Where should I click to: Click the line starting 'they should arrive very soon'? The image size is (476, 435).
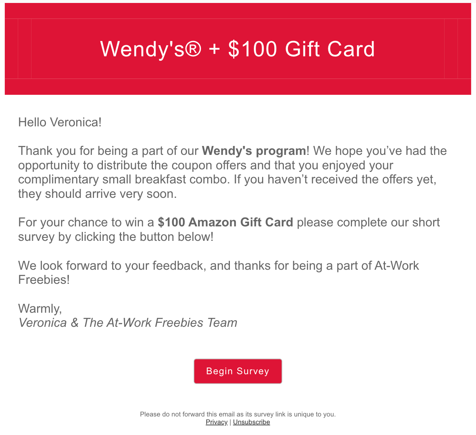click(97, 194)
